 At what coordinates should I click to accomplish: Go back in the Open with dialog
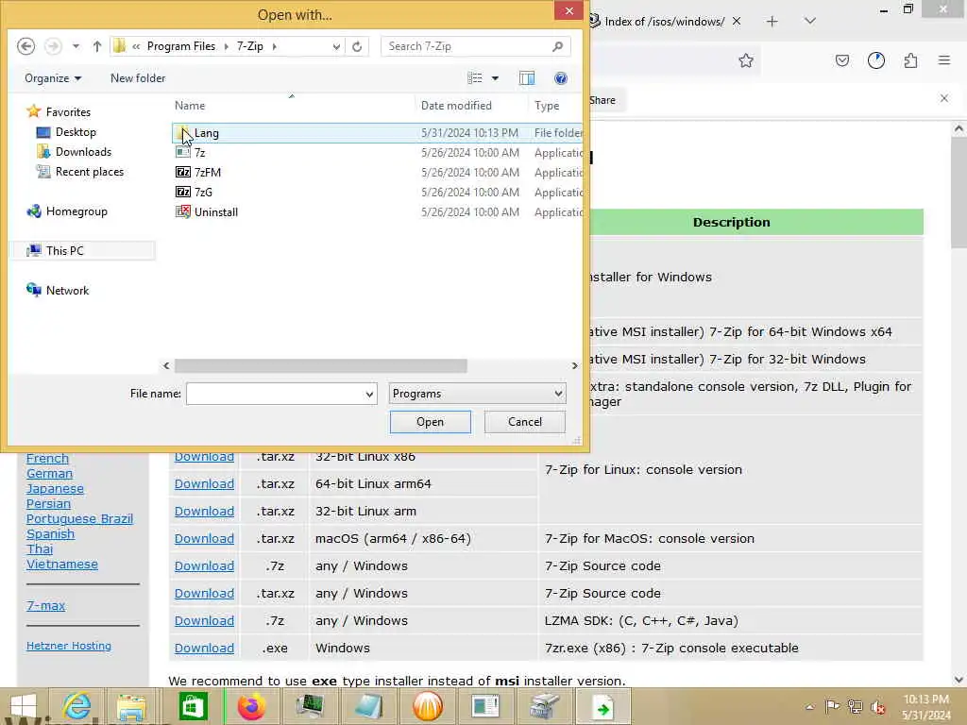click(x=25, y=46)
